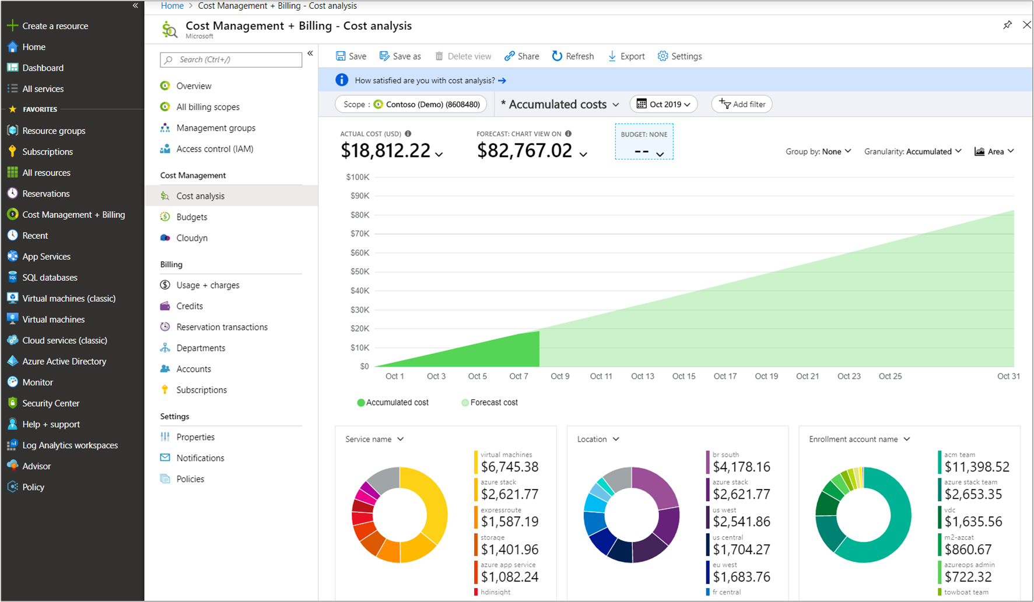Select Budgets under Cost Management
Image resolution: width=1034 pixels, height=602 pixels.
click(191, 216)
